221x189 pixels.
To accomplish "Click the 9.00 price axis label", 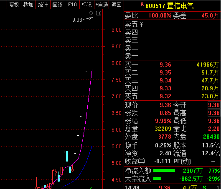I will click(117, 30).
